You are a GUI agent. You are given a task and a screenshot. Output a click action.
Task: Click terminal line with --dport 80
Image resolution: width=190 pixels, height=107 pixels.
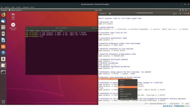[56, 33]
